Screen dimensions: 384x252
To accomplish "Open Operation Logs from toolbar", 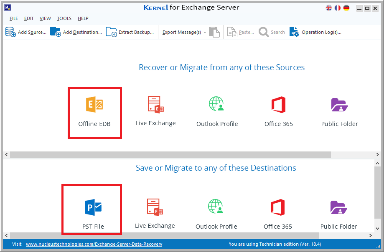I will (x=315, y=32).
